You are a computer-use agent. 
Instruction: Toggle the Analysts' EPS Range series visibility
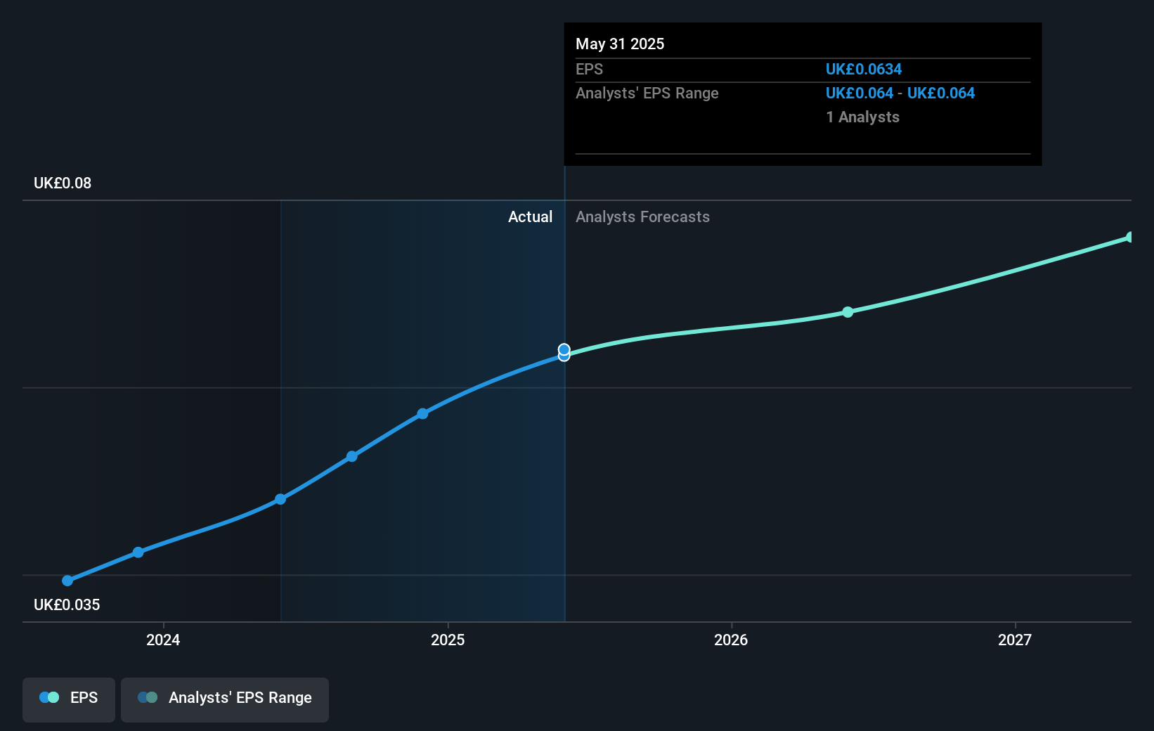[224, 699]
